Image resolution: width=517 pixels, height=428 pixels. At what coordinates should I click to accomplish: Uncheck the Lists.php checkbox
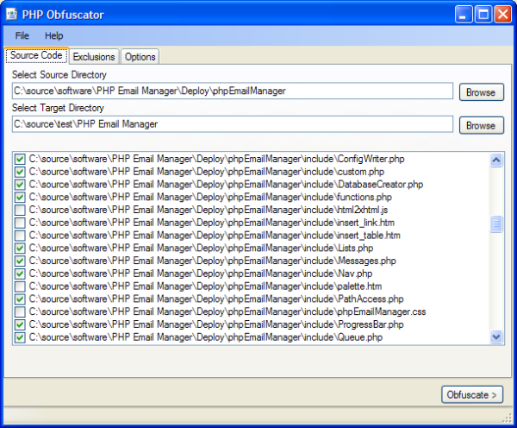pyautogui.click(x=20, y=248)
